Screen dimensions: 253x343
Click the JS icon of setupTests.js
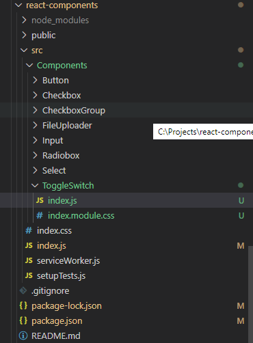[29, 275]
